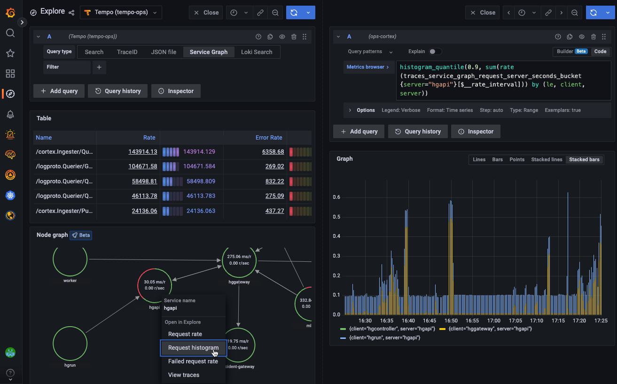Delete Tempo query A with trash icon
This screenshot has height=384, width=617.
coord(294,37)
